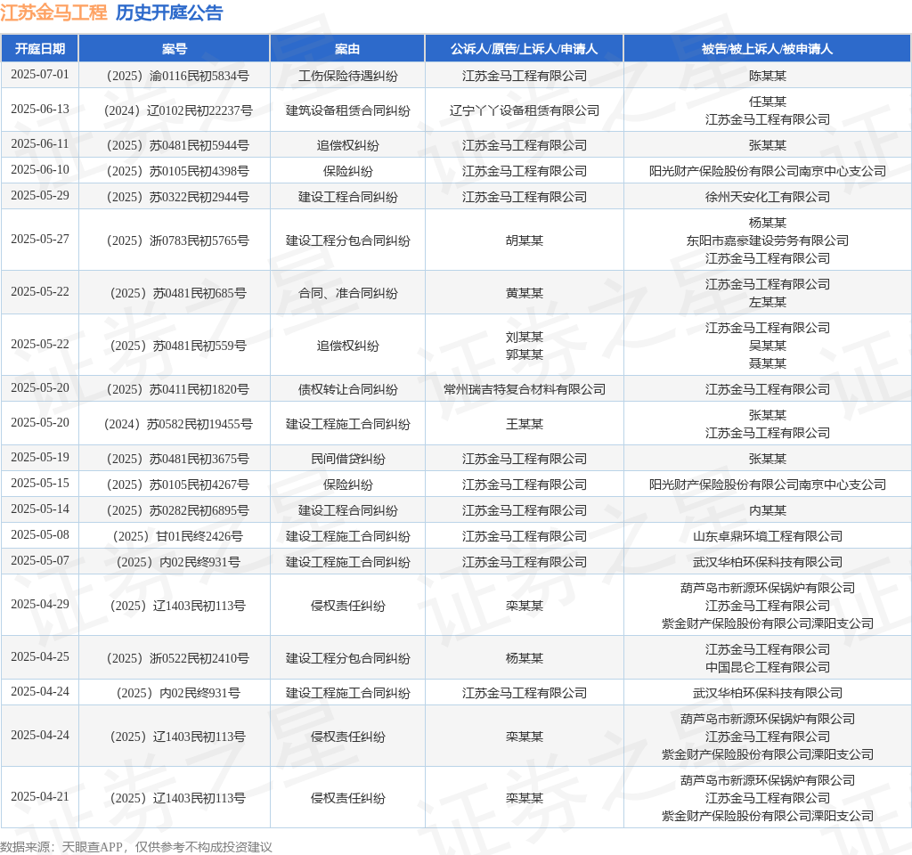This screenshot has height=855, width=912.
Task: Click the 案号 column header
Action: coord(174,49)
